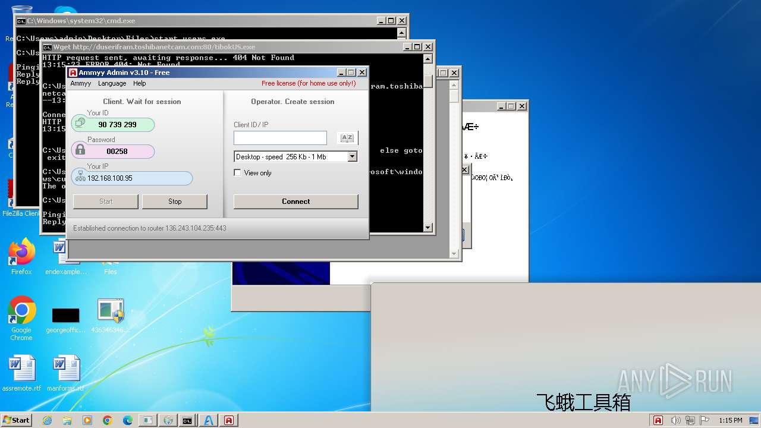This screenshot has width=761, height=428.
Task: Click the Your ID computer icon
Action: click(x=80, y=123)
